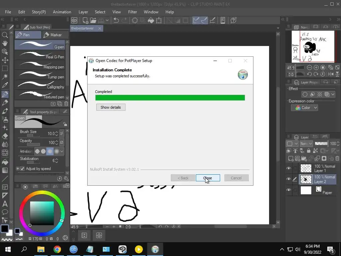Screen dimensions: 341x256
Task: Click the Open file folder icon
Action: [x=93, y=20]
